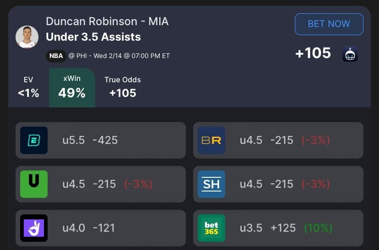379x250 pixels.
Task: Click the blue SH sportsbook logo
Action: point(211,184)
